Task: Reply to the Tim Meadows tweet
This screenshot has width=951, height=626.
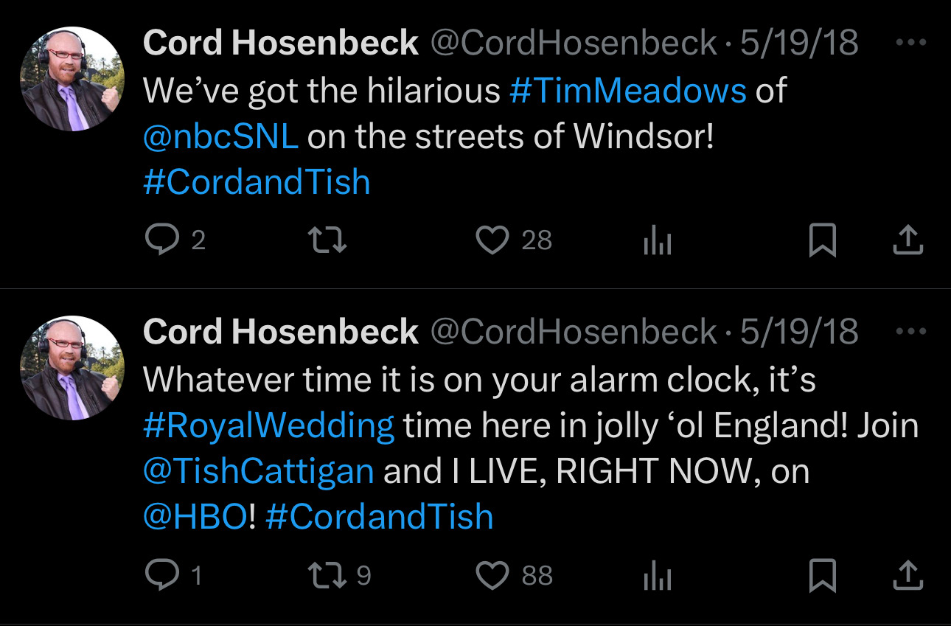Action: pyautogui.click(x=161, y=240)
